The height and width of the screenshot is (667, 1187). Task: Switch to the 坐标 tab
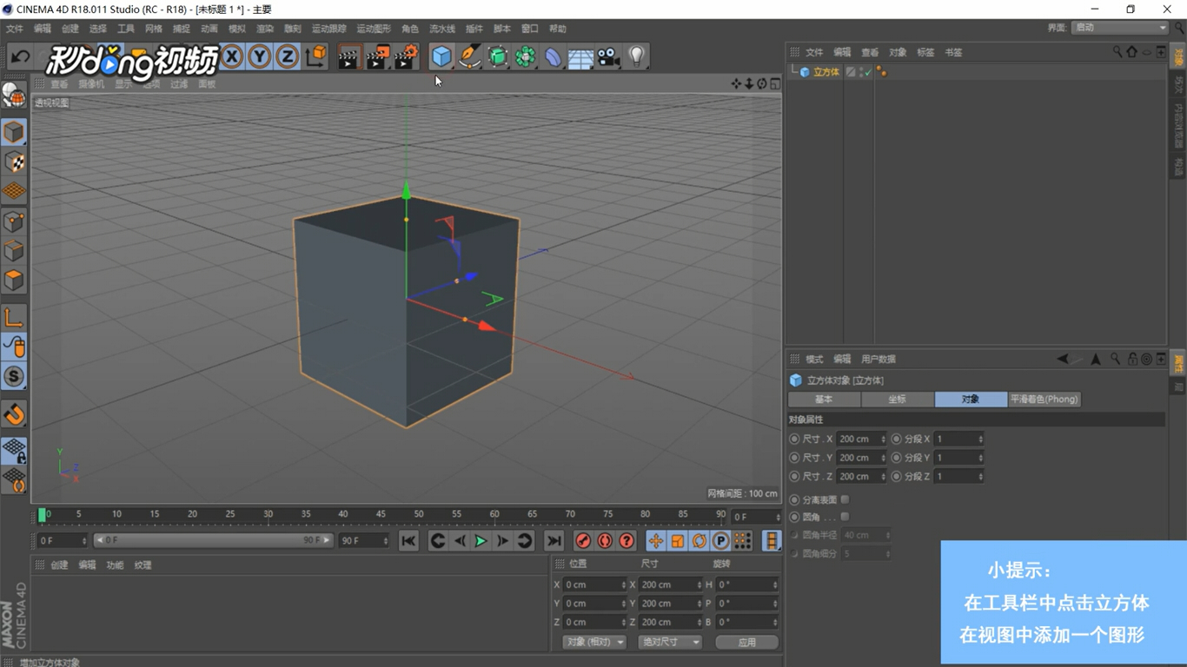[898, 400]
